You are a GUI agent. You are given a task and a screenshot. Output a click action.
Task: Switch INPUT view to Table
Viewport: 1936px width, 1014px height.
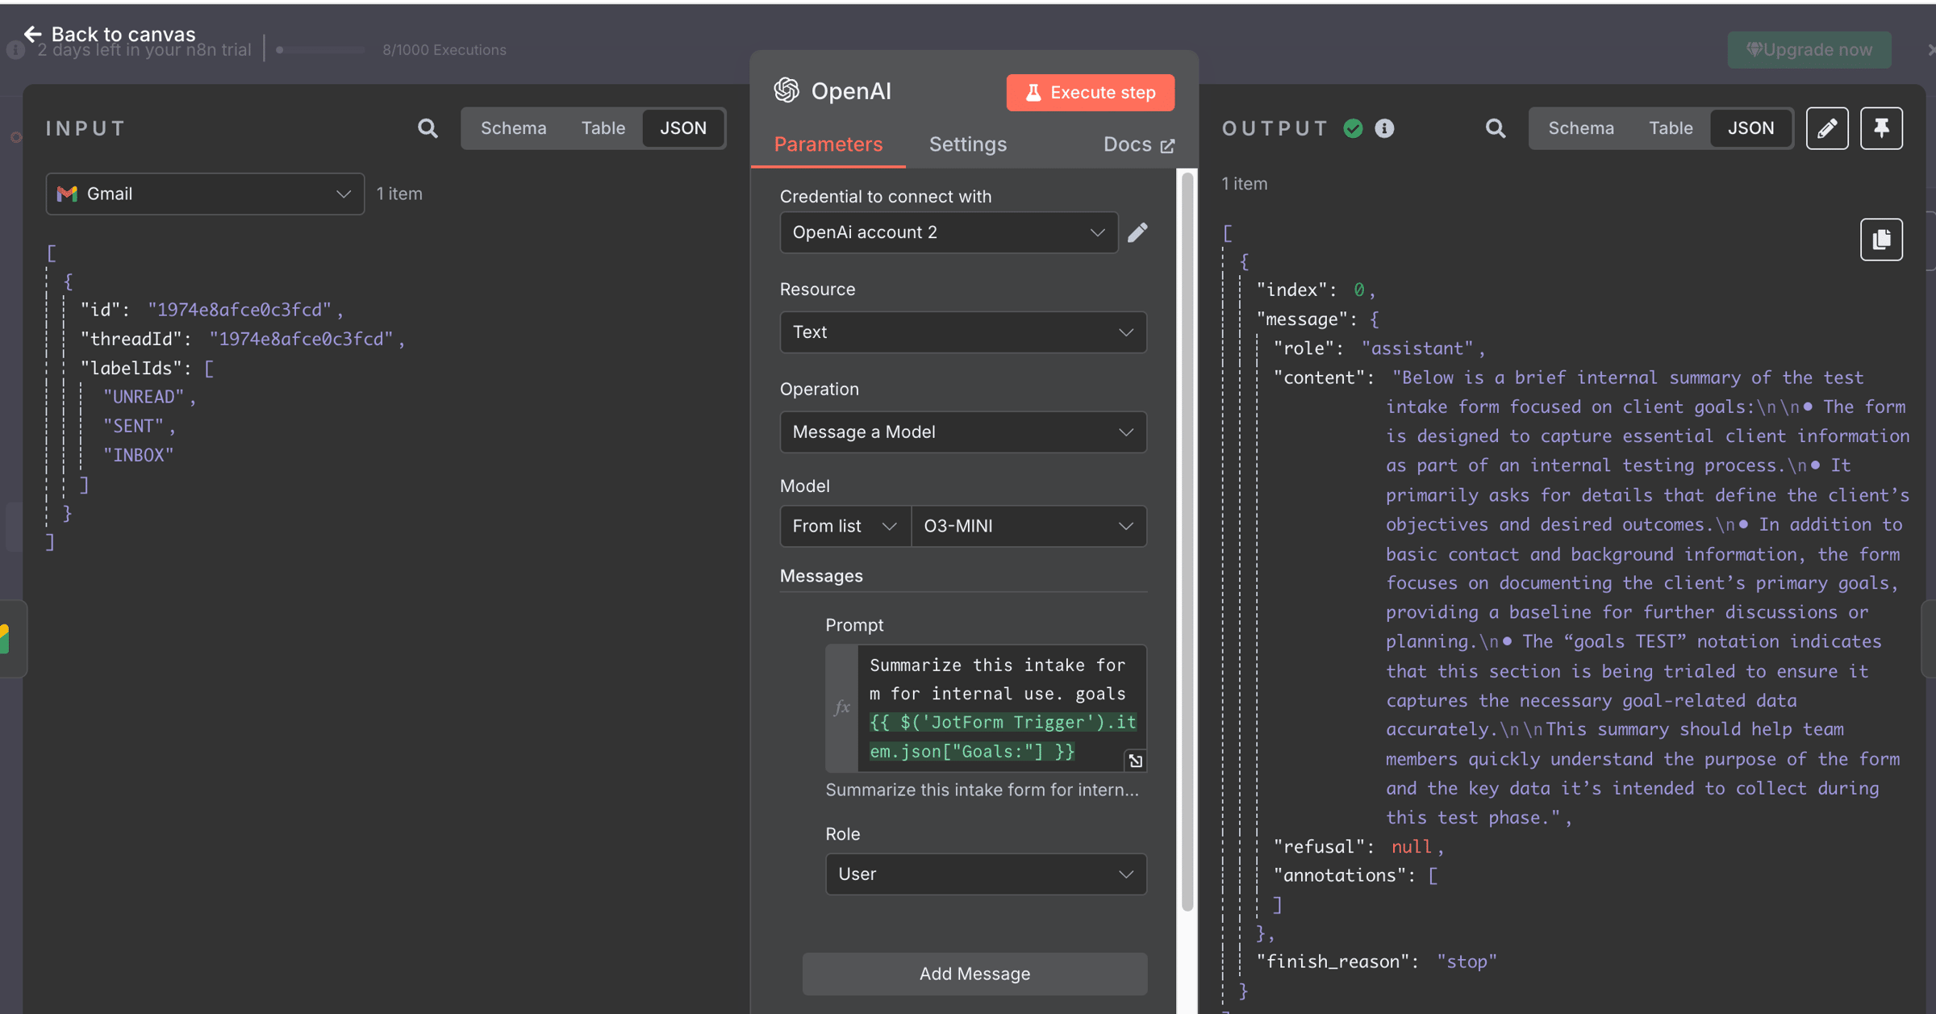tap(603, 128)
